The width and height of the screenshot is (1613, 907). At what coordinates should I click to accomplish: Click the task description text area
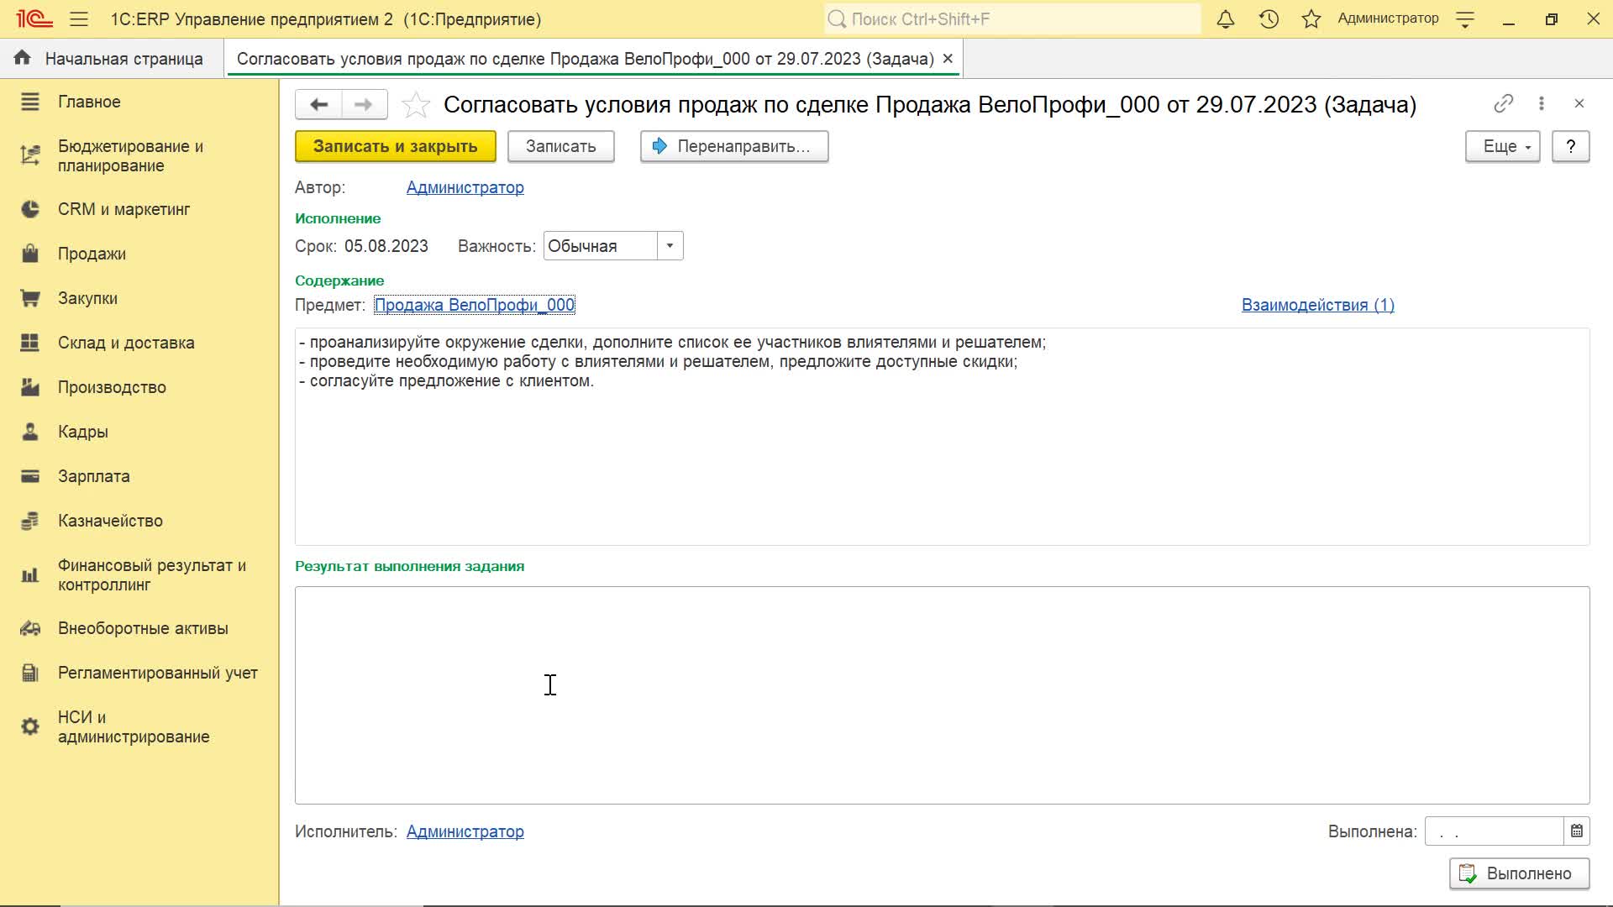tap(942, 437)
